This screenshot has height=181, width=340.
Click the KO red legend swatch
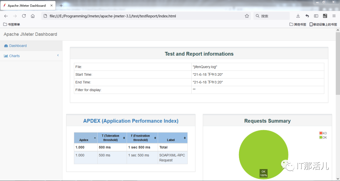(x=321, y=133)
